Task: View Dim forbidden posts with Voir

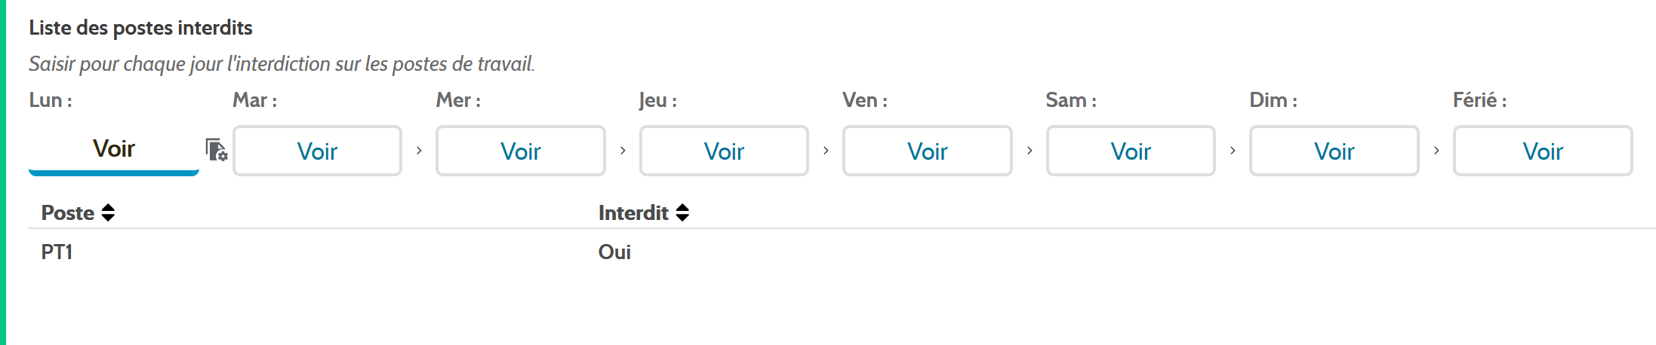Action: pos(1334,151)
